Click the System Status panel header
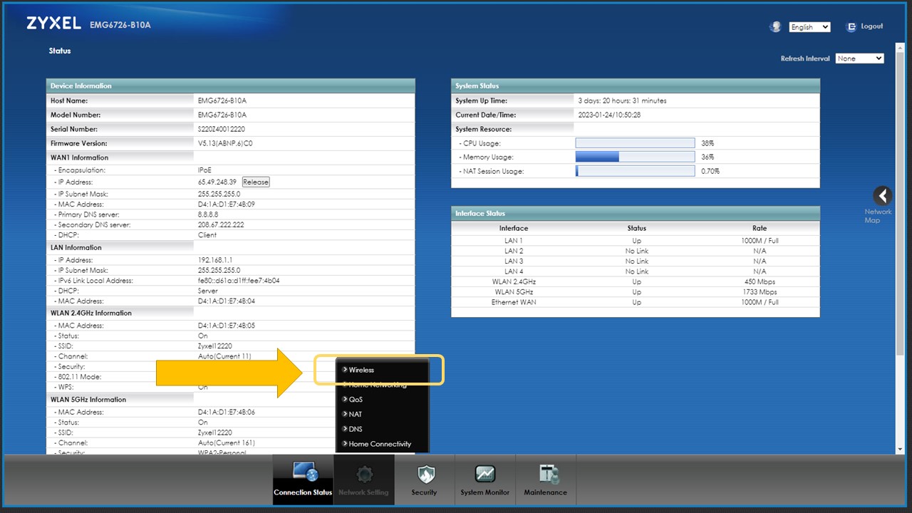Screen dimensions: 912x513 click(636, 86)
